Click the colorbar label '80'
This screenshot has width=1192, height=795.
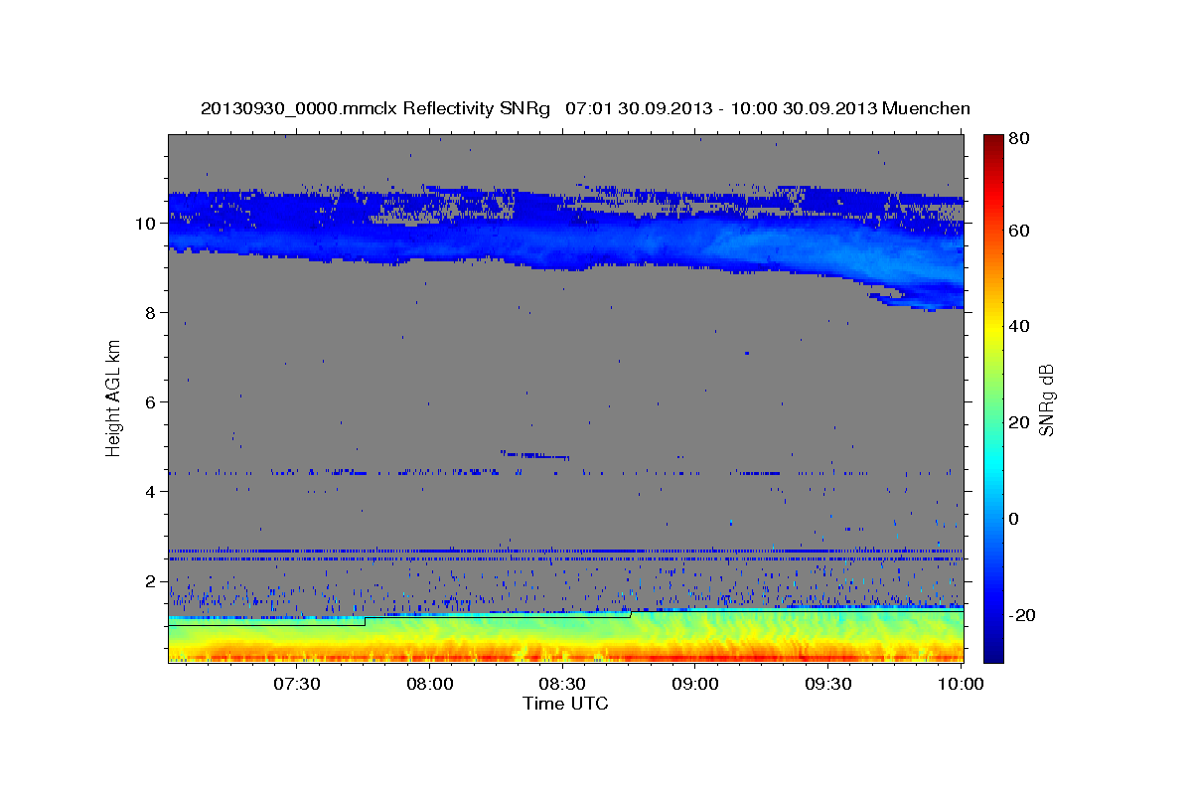click(x=1018, y=140)
